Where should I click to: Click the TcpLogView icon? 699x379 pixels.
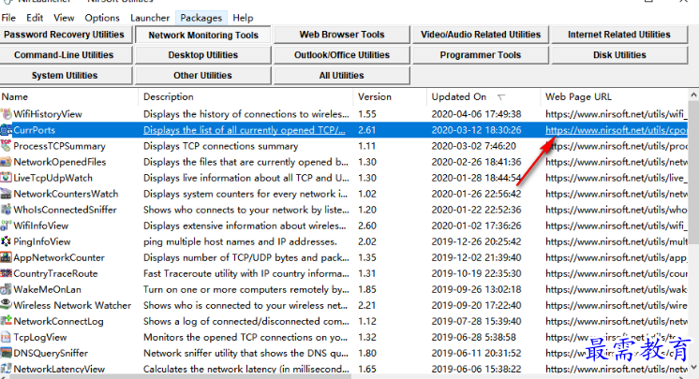pyautogui.click(x=6, y=338)
